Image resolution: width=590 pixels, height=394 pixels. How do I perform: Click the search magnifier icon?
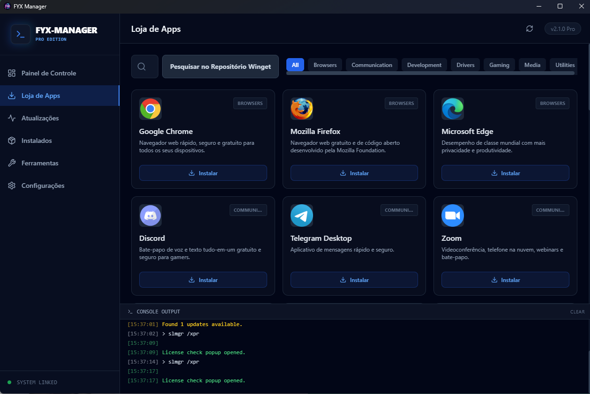(x=144, y=66)
